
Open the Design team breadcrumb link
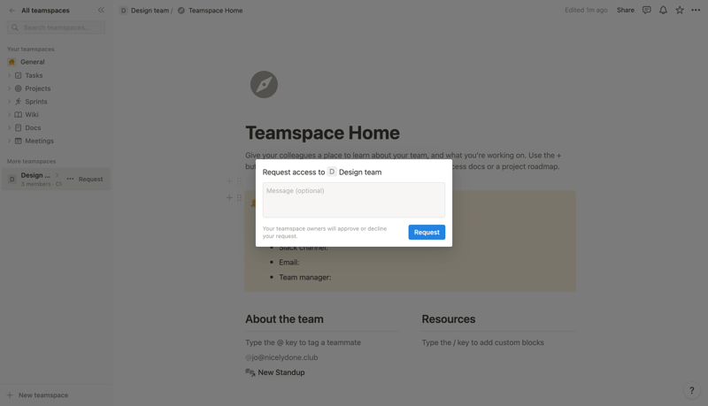(150, 11)
